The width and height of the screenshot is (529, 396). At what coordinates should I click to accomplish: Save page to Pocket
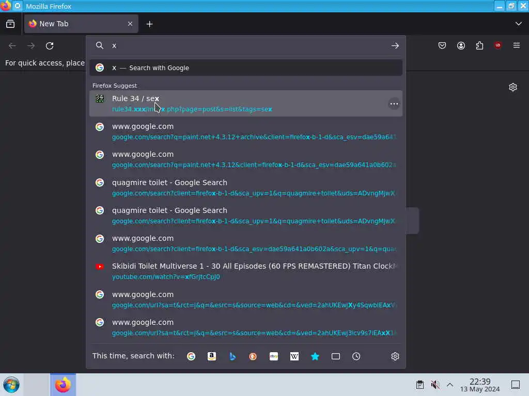[442, 45]
